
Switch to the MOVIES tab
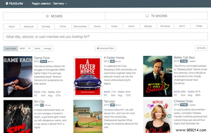[54, 16]
